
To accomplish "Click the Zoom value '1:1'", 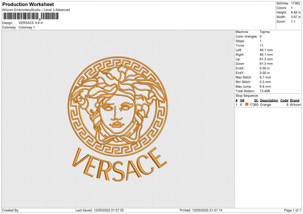I will [293, 21].
